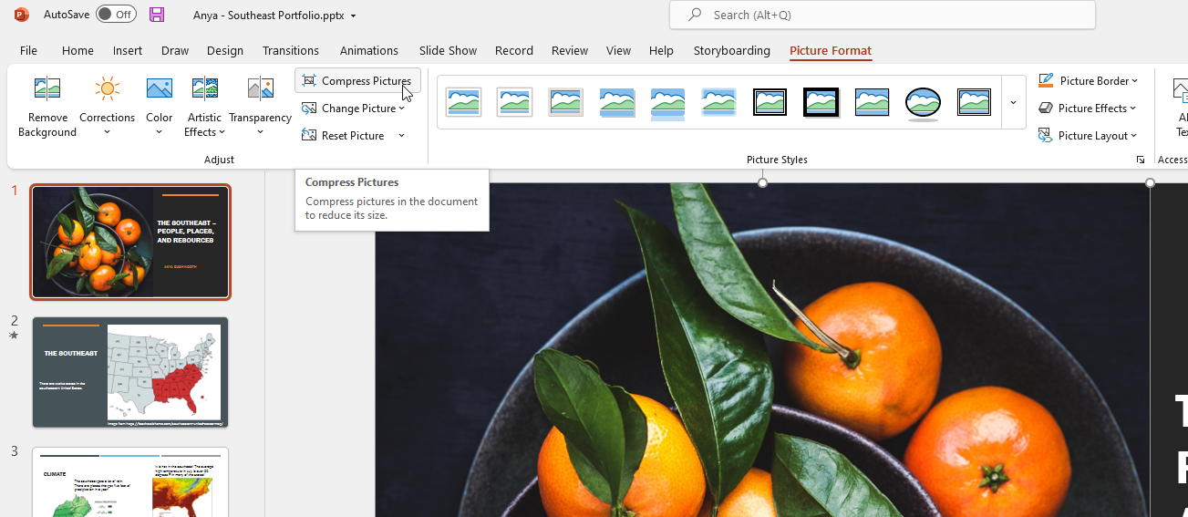
Task: Open the Storyboarding tab
Action: tap(731, 50)
